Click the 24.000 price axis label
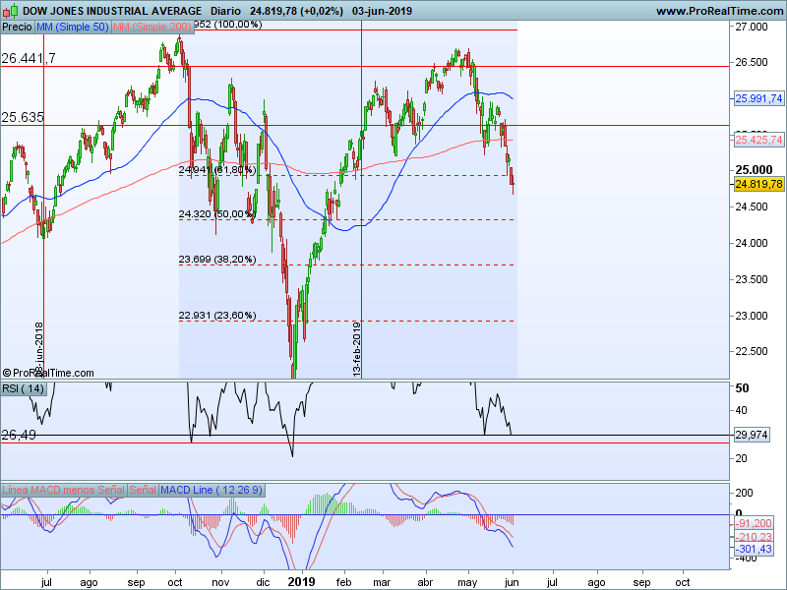 752,243
